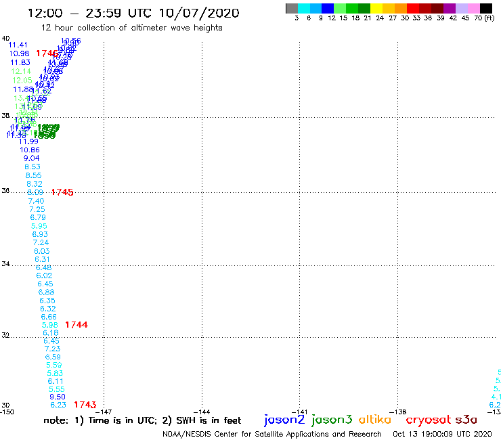Click the 7.24 wave height value
The width and height of the screenshot is (501, 440).
pos(41,242)
